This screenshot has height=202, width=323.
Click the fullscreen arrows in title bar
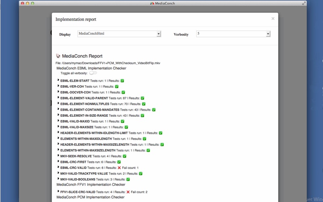tap(304, 3)
